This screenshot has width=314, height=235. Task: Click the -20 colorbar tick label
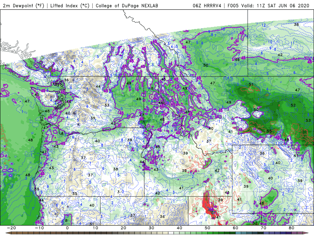(x=11, y=228)
